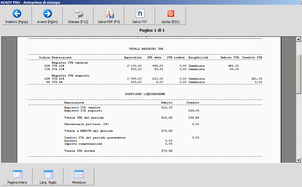Click 'Registro IVA acquisti' in totals table
Screen dimensions: 302x187
click(70, 76)
